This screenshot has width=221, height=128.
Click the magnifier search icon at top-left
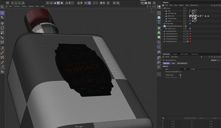[2, 7]
